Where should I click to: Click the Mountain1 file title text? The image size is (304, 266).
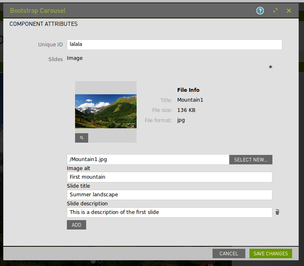coord(190,100)
